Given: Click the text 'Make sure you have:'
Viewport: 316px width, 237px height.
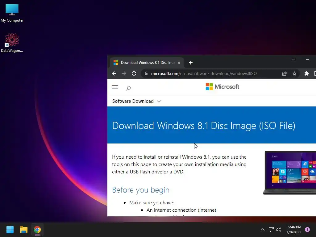Looking at the screenshot, I should point(152,202).
